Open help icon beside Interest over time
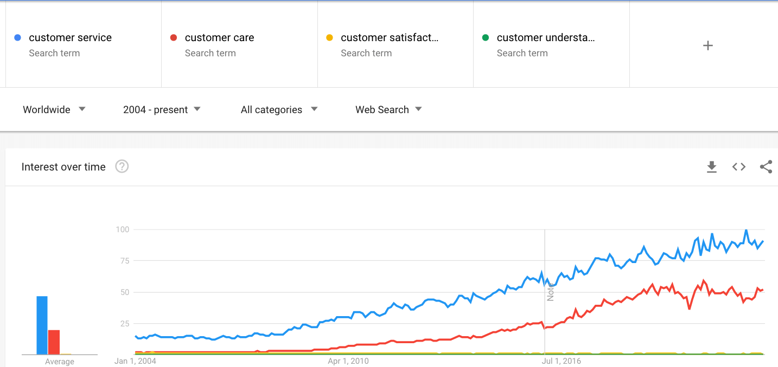 (122, 167)
